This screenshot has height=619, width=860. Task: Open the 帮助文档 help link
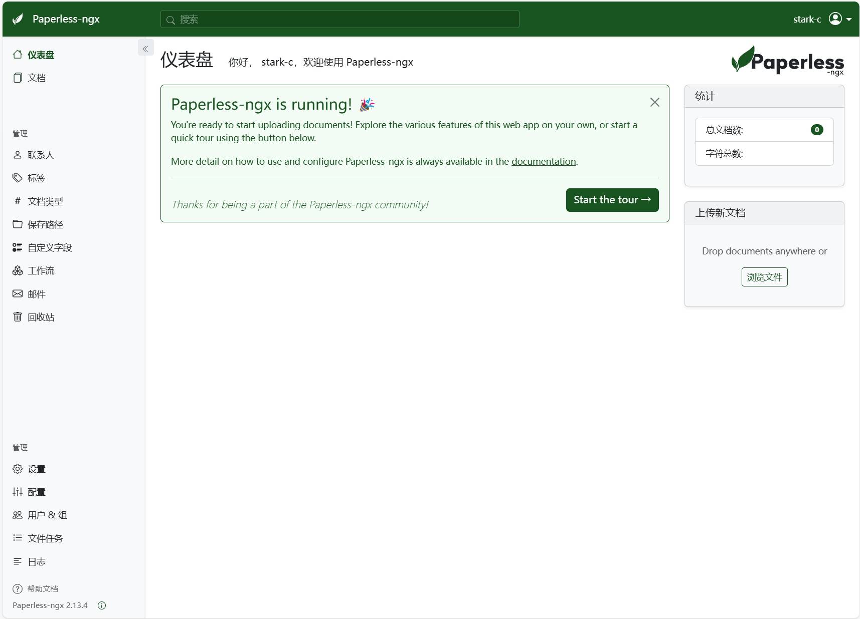point(43,588)
